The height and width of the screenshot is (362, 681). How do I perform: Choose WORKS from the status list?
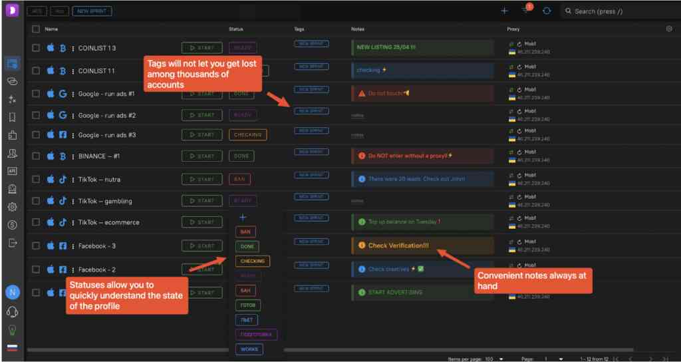coord(249,349)
